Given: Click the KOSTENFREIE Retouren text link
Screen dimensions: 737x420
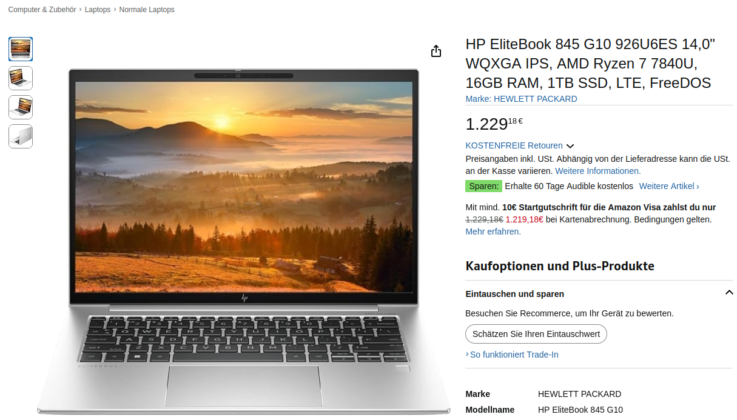Looking at the screenshot, I should (514, 145).
